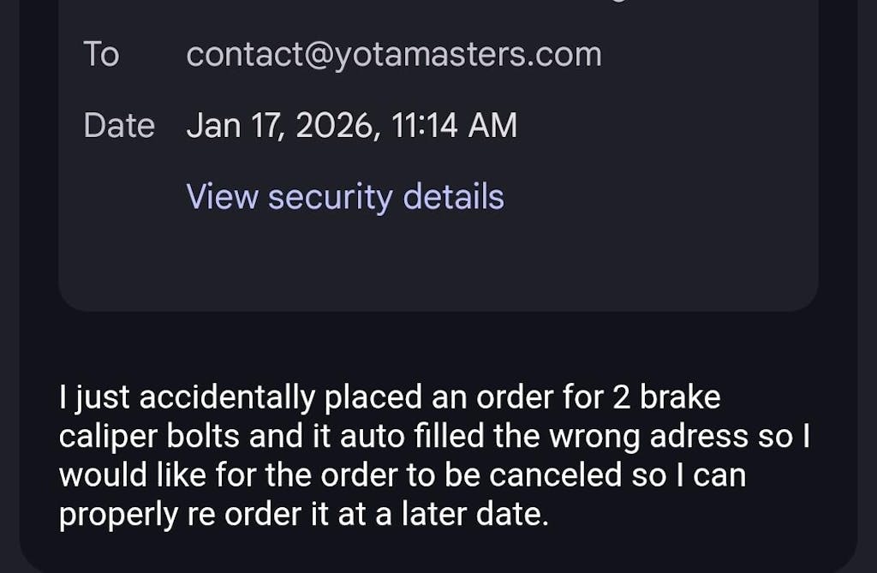Tap the contact@yotamasters.com recipient address
Screen dimensions: 877x573
(x=394, y=55)
